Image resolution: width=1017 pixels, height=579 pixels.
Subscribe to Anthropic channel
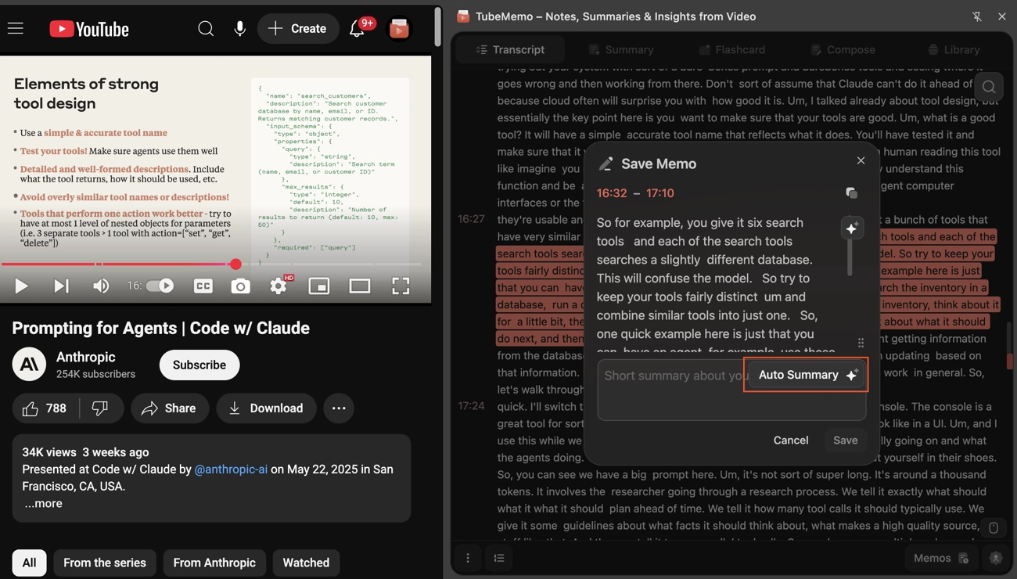199,365
